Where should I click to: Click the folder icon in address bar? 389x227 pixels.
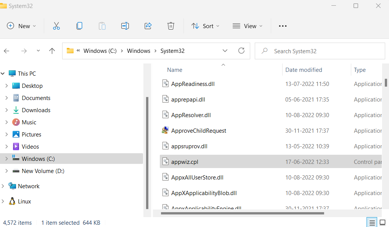70,51
